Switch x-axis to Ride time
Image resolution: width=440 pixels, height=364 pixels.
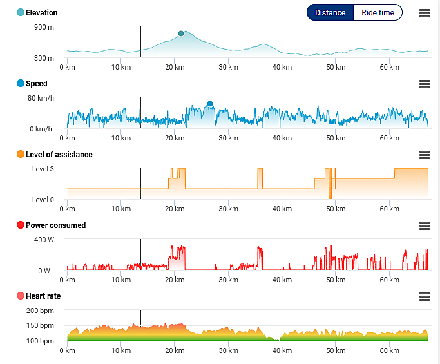(x=378, y=13)
